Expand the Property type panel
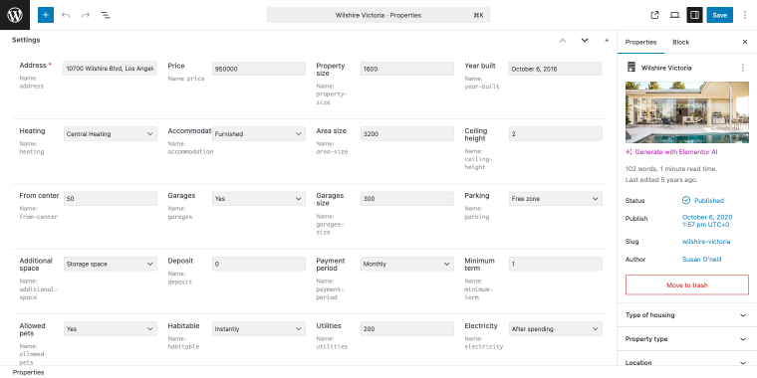757x378 pixels. point(687,339)
